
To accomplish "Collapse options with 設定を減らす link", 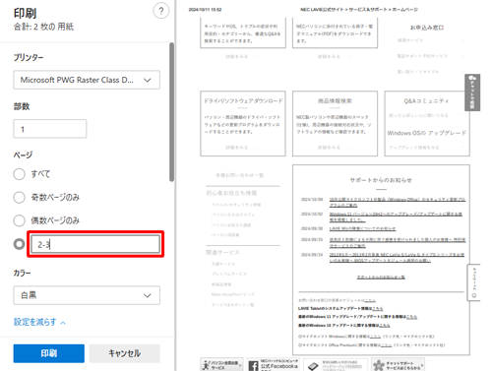I will tap(39, 322).
